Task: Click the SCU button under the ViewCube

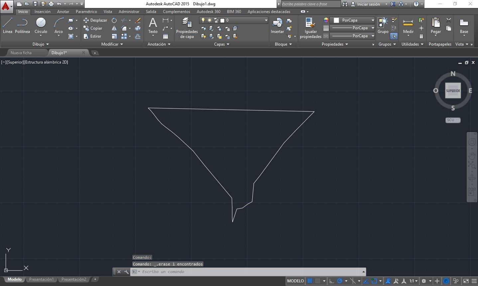Action: 453,120
